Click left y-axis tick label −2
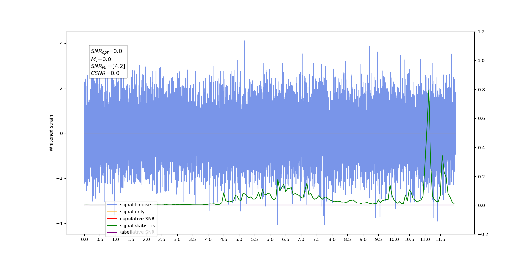 [x=59, y=178]
